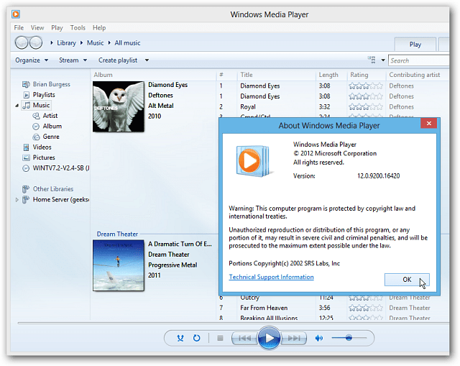Open the View menu
The width and height of the screenshot is (460, 366).
click(37, 28)
